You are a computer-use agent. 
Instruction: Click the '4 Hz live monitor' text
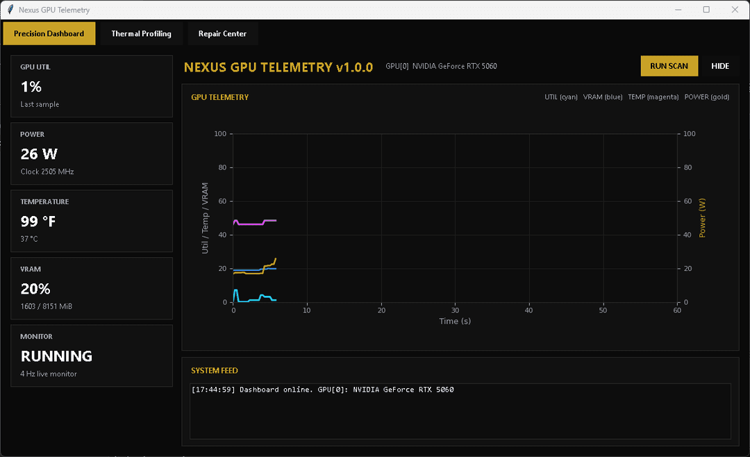[49, 374]
